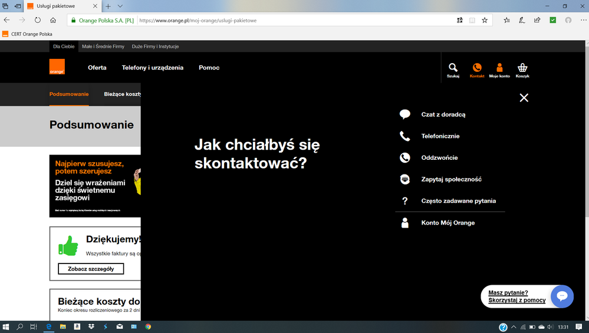Go to Konto Mój Orange
Screen dimensions: 589x333
click(x=447, y=223)
